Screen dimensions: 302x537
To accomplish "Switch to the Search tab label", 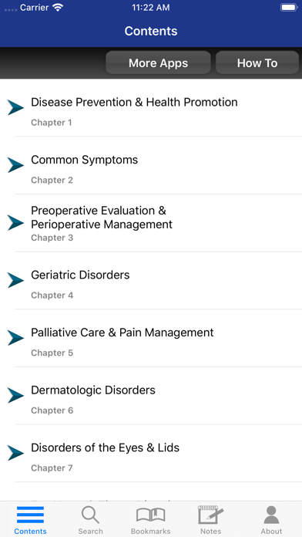I will (90, 531).
